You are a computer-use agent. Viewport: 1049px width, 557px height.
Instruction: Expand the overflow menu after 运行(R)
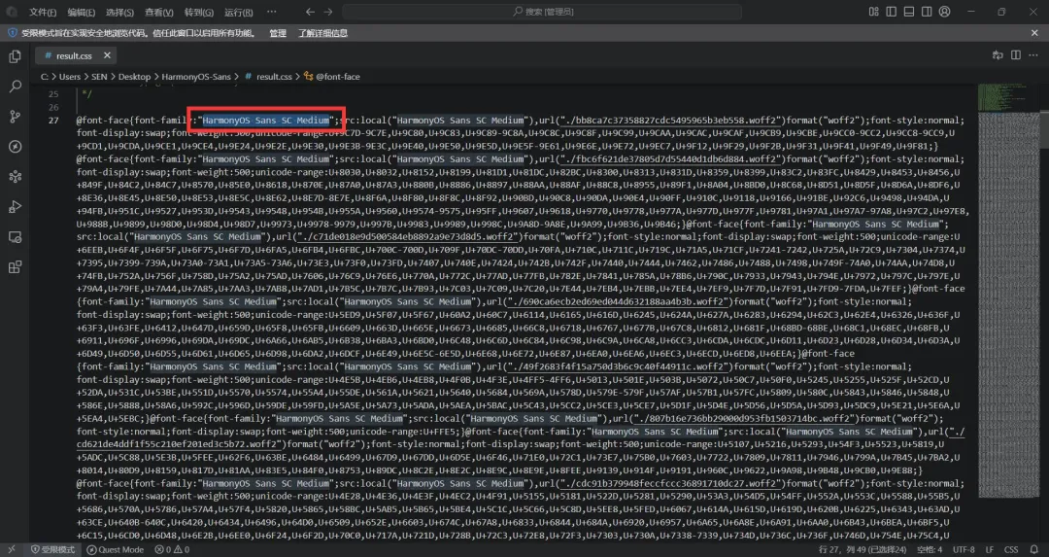tap(269, 12)
